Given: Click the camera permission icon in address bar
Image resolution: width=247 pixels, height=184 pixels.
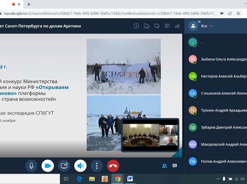Looking at the screenshot, I should 222,13.
